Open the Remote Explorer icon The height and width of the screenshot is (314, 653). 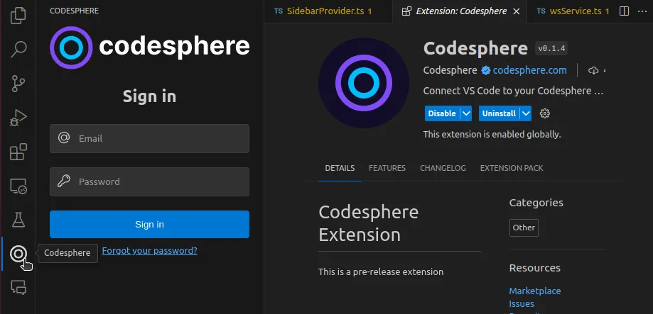click(x=18, y=186)
